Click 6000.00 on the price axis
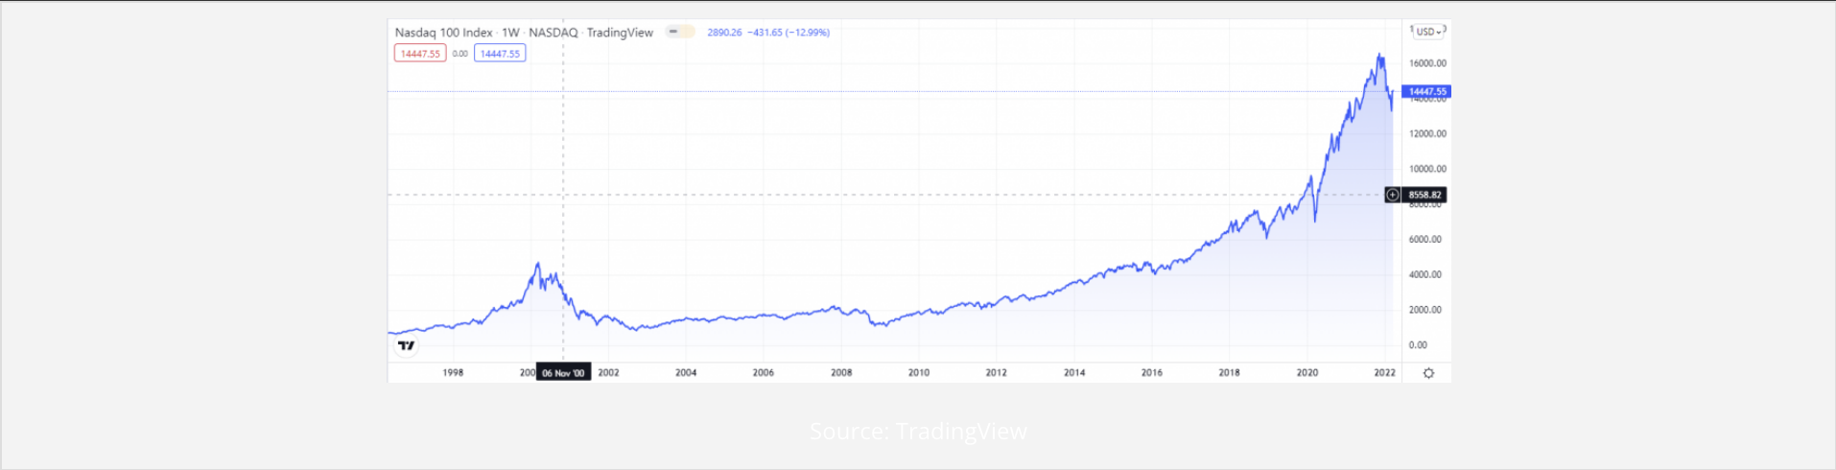The height and width of the screenshot is (470, 1836). click(1424, 240)
